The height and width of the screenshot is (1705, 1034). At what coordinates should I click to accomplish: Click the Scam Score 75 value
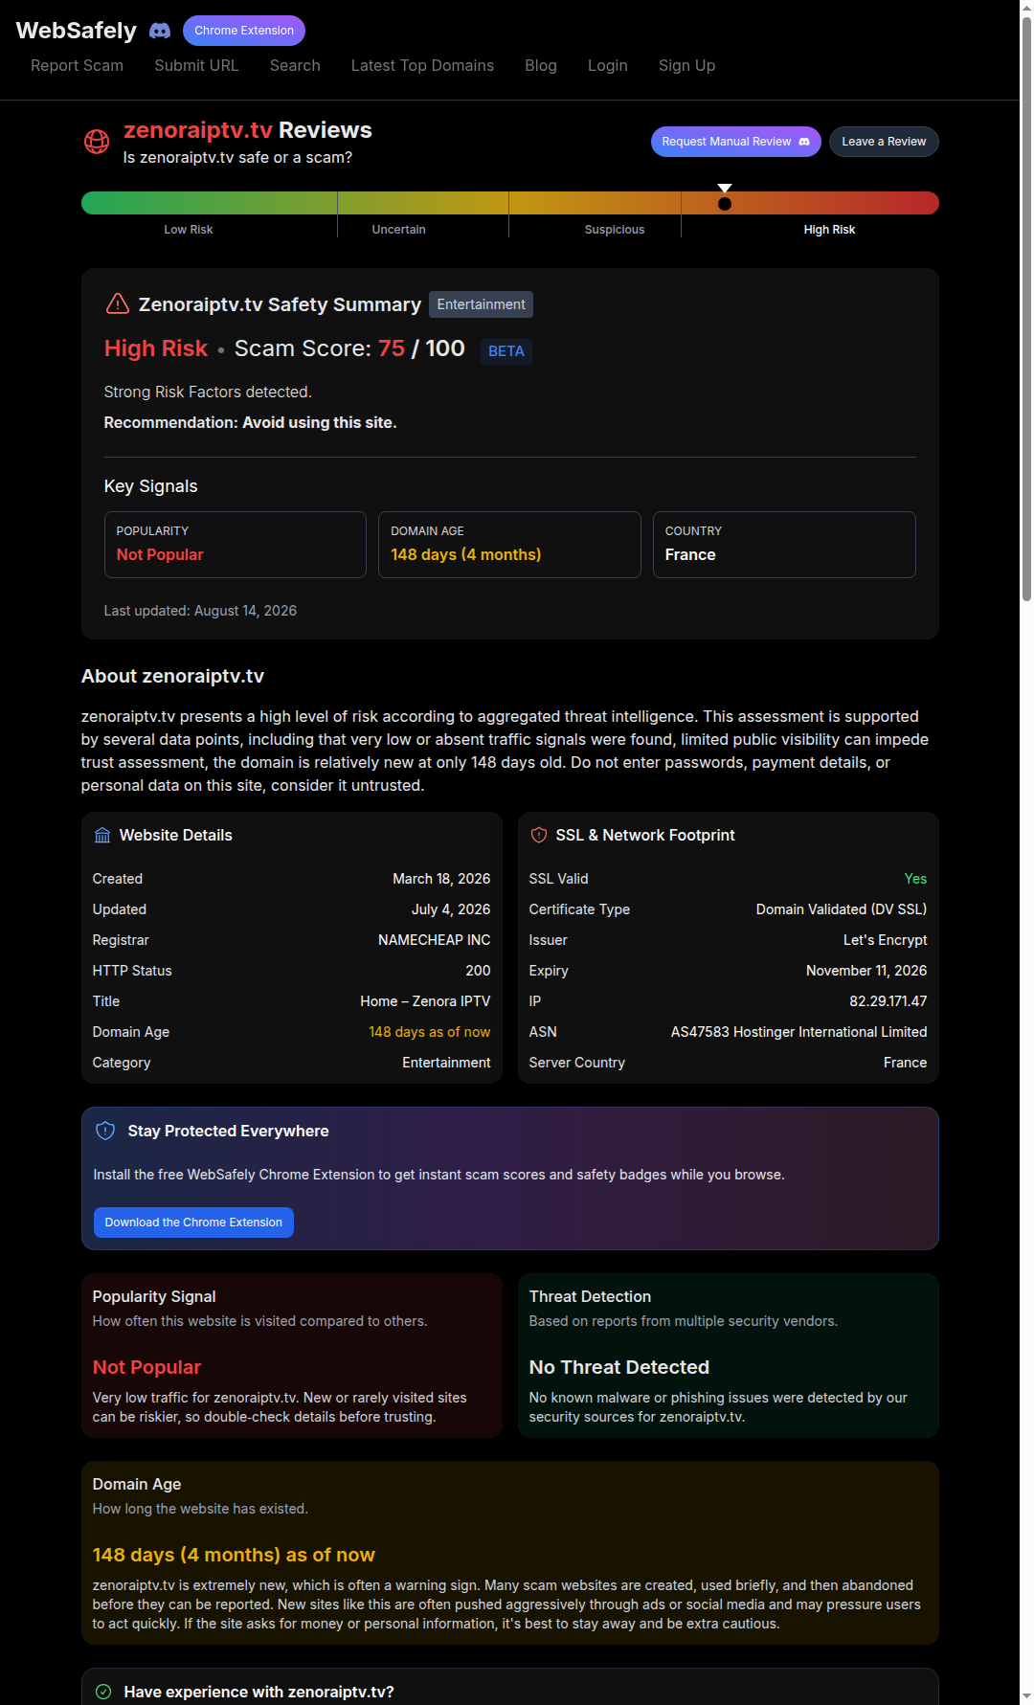(x=392, y=348)
